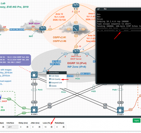The image size is (141, 133).
Task: Click the Po13 port-channel ellipse
Action: pyautogui.click(x=34, y=90)
